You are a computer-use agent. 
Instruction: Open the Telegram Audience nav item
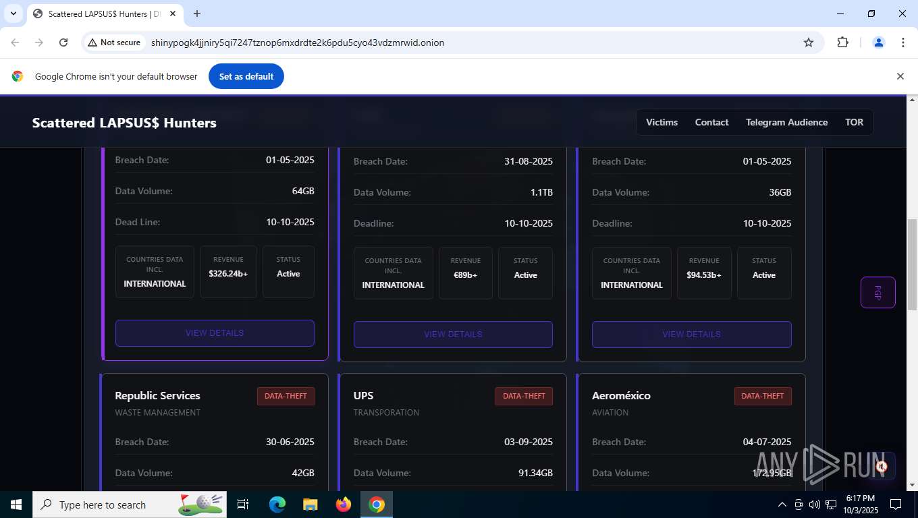pyautogui.click(x=786, y=122)
